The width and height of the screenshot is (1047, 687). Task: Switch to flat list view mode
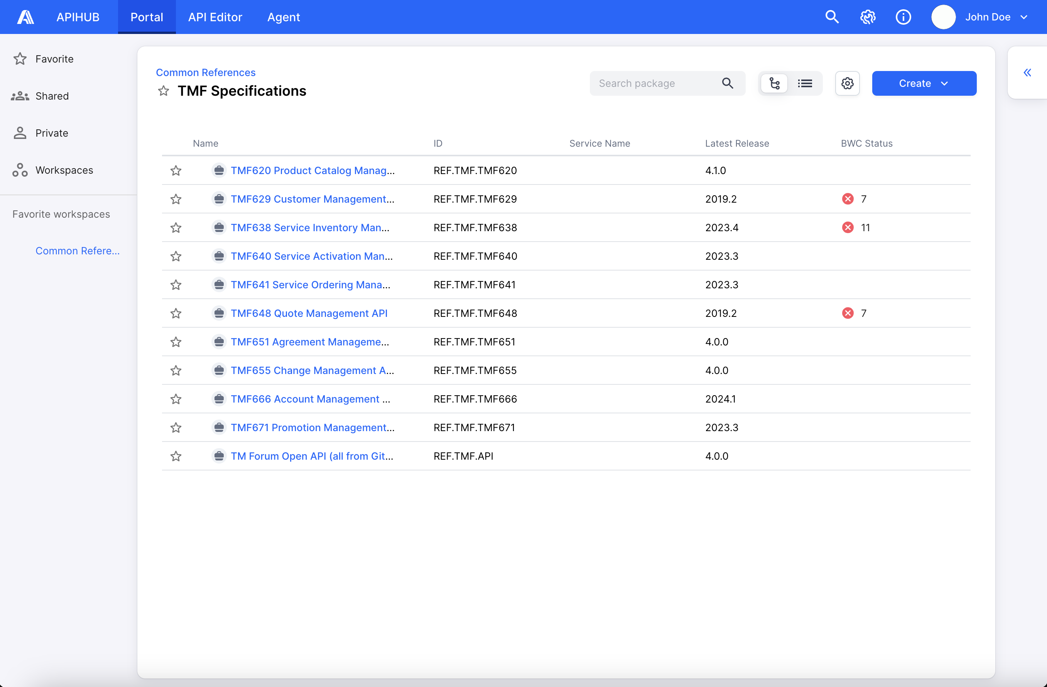[805, 83]
